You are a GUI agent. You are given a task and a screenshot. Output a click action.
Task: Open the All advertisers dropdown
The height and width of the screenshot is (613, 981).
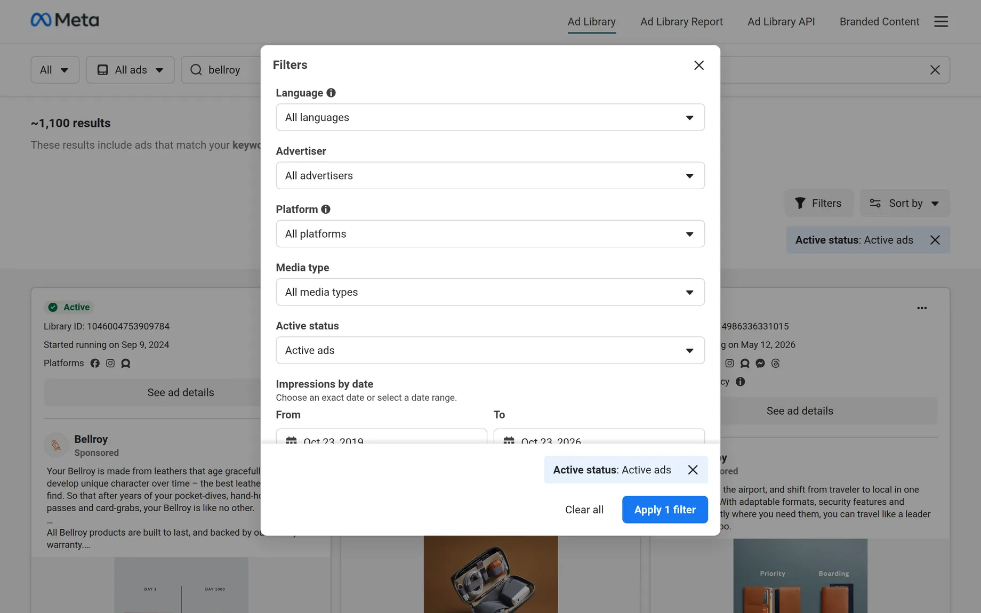[x=490, y=175]
